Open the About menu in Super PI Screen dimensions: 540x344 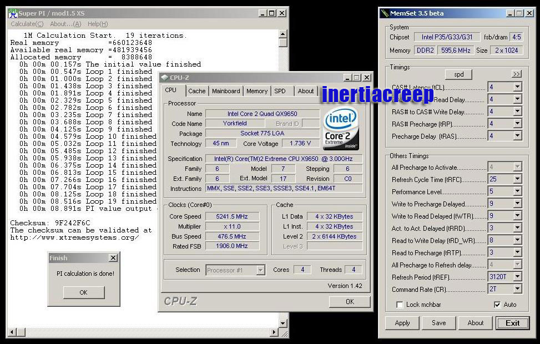(65, 24)
